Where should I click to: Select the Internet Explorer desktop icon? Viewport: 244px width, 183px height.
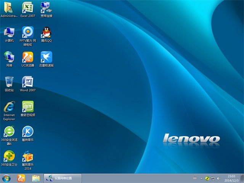(9, 107)
